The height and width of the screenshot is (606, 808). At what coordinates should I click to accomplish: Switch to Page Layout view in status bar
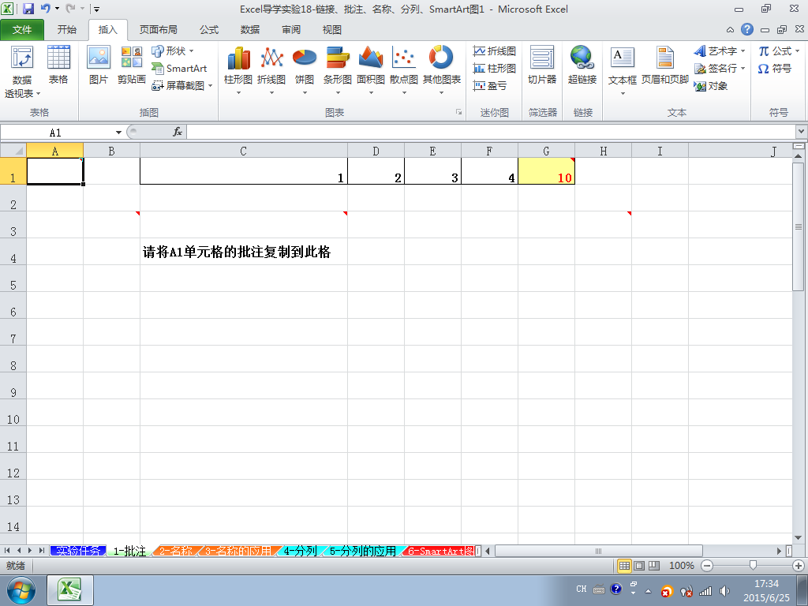click(x=639, y=565)
